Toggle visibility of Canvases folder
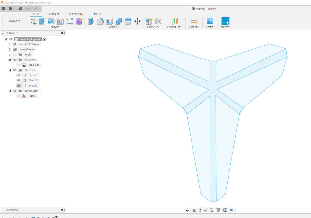This screenshot has width=311, height=218. point(15,59)
